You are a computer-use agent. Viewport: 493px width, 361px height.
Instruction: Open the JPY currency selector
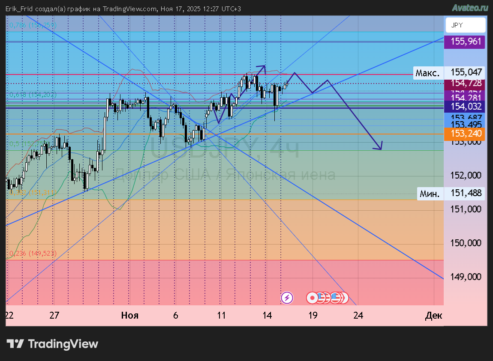click(465, 25)
